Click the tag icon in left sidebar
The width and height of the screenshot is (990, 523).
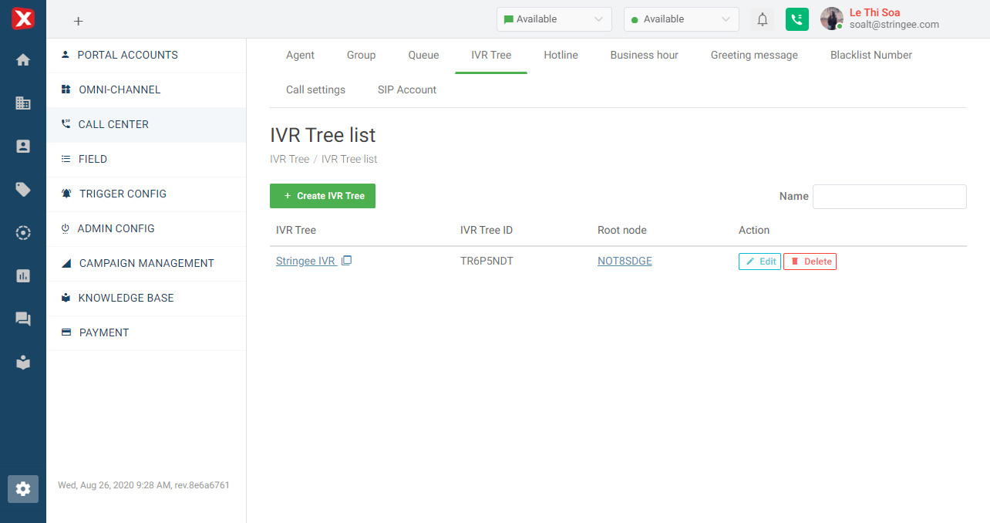(23, 190)
